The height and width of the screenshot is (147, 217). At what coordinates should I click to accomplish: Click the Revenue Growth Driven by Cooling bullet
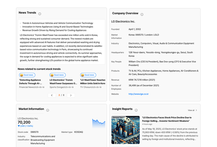point(55,30)
